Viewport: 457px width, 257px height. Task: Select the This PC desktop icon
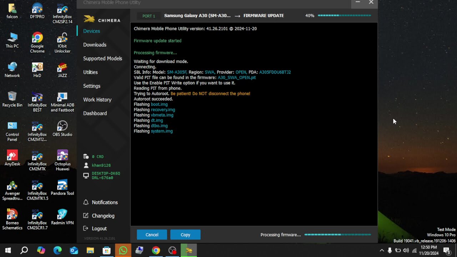click(x=12, y=40)
